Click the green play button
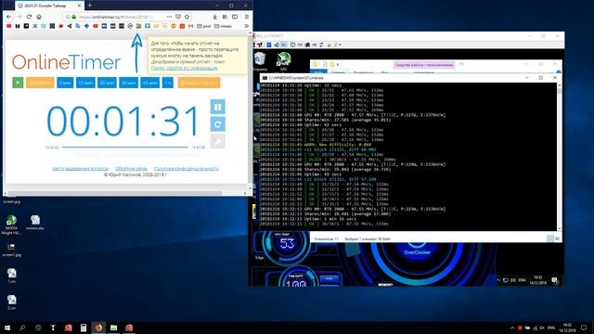This screenshot has width=594, height=334. pos(18,83)
